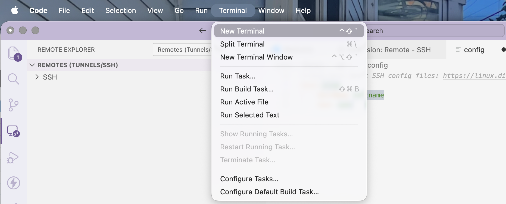This screenshot has height=204, width=506.
Task: Click the unsaved dot on config tab
Action: [503, 50]
